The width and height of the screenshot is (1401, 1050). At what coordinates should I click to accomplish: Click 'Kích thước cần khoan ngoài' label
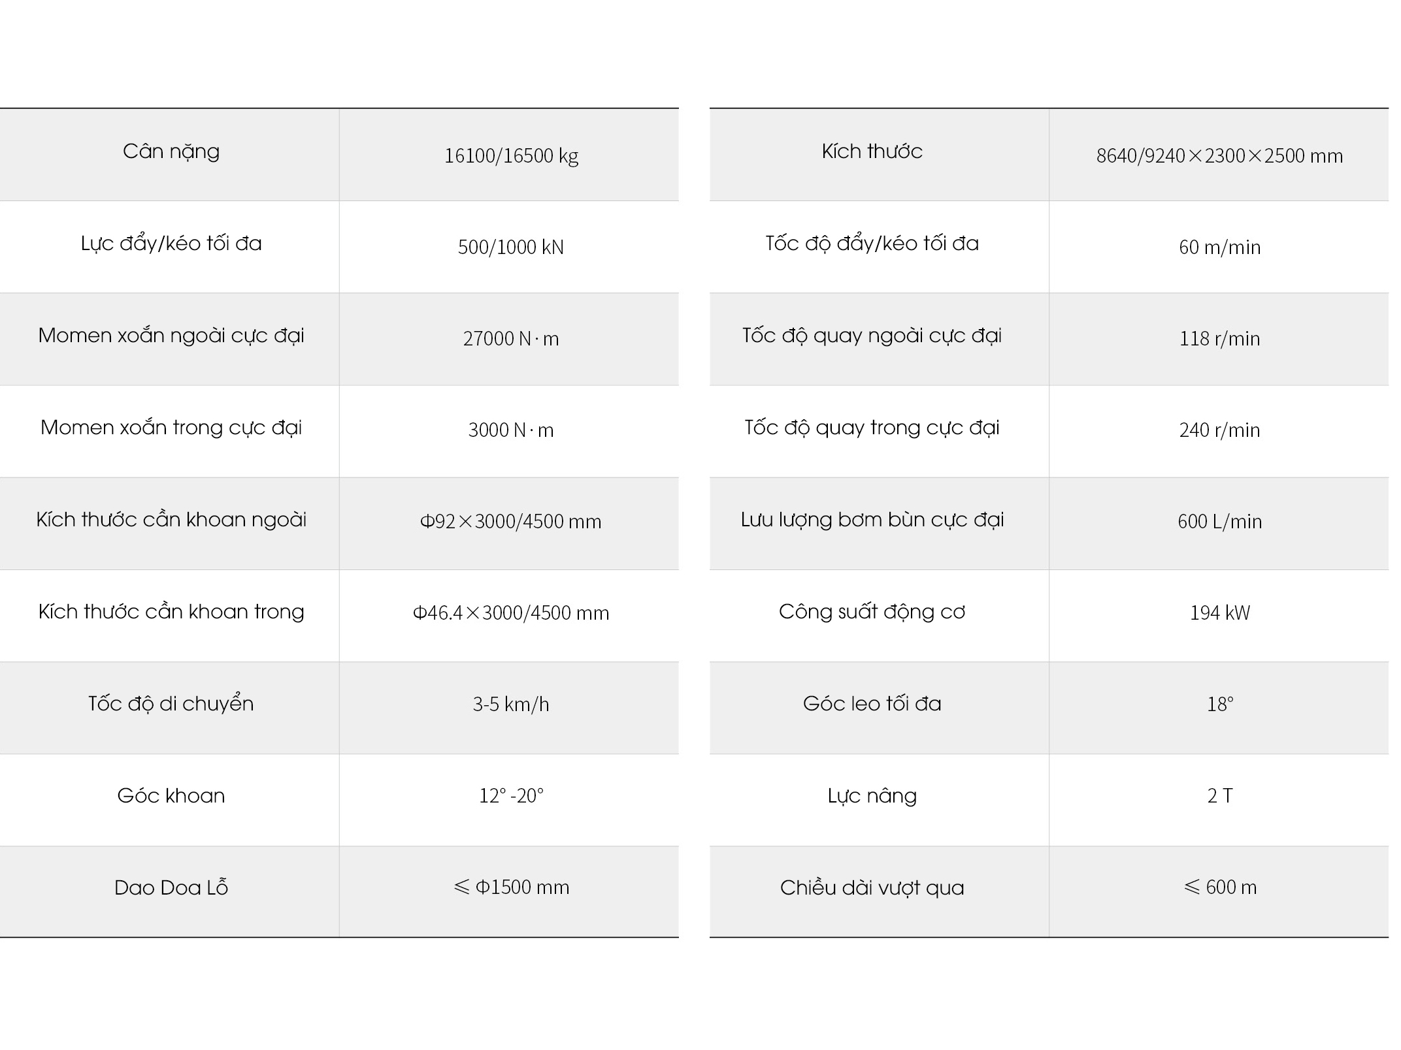click(x=171, y=520)
